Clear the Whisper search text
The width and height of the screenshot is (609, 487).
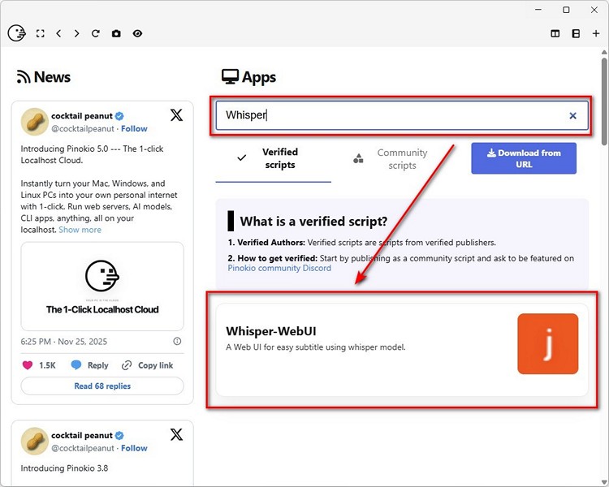(x=572, y=116)
